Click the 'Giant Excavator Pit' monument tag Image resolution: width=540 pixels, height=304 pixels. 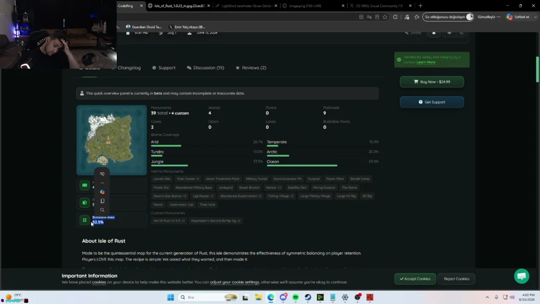click(288, 179)
